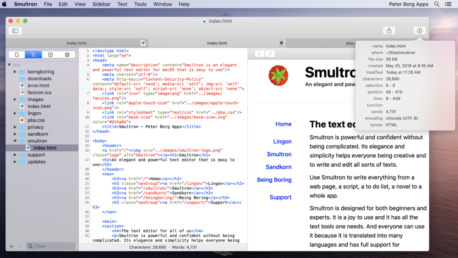Click the remove item minus button
The image size is (458, 258).
click(20, 246)
